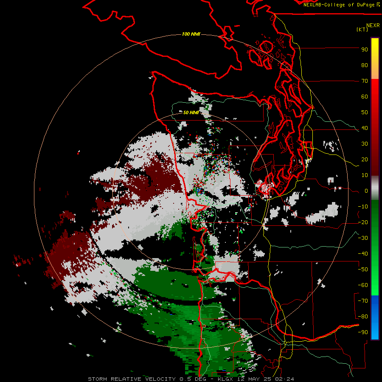Select the -50 value on the velocity legend
This screenshot has height=382, width=382.
pos(363,270)
